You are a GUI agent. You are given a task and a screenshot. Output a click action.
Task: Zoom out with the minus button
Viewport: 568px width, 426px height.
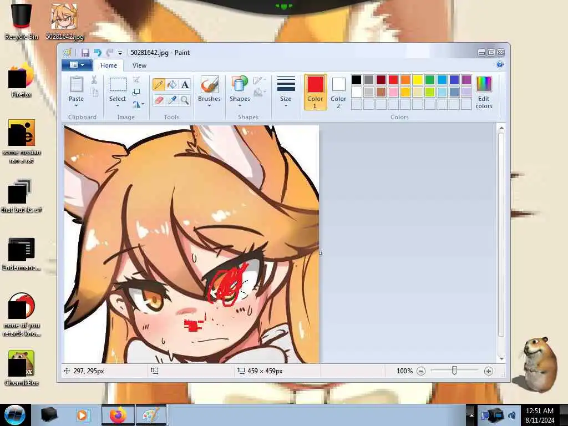(421, 371)
